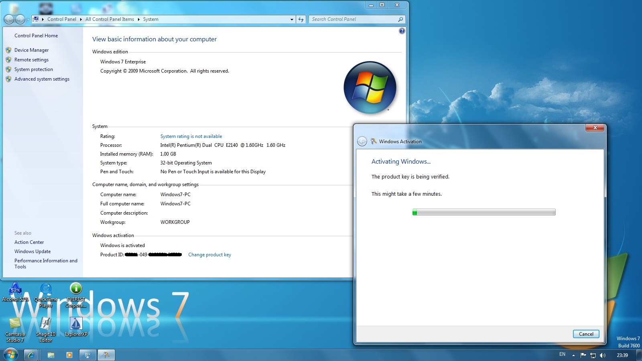Click the Snagit 10 Editor desktop icon
Image resolution: width=642 pixels, height=361 pixels.
[x=46, y=330]
